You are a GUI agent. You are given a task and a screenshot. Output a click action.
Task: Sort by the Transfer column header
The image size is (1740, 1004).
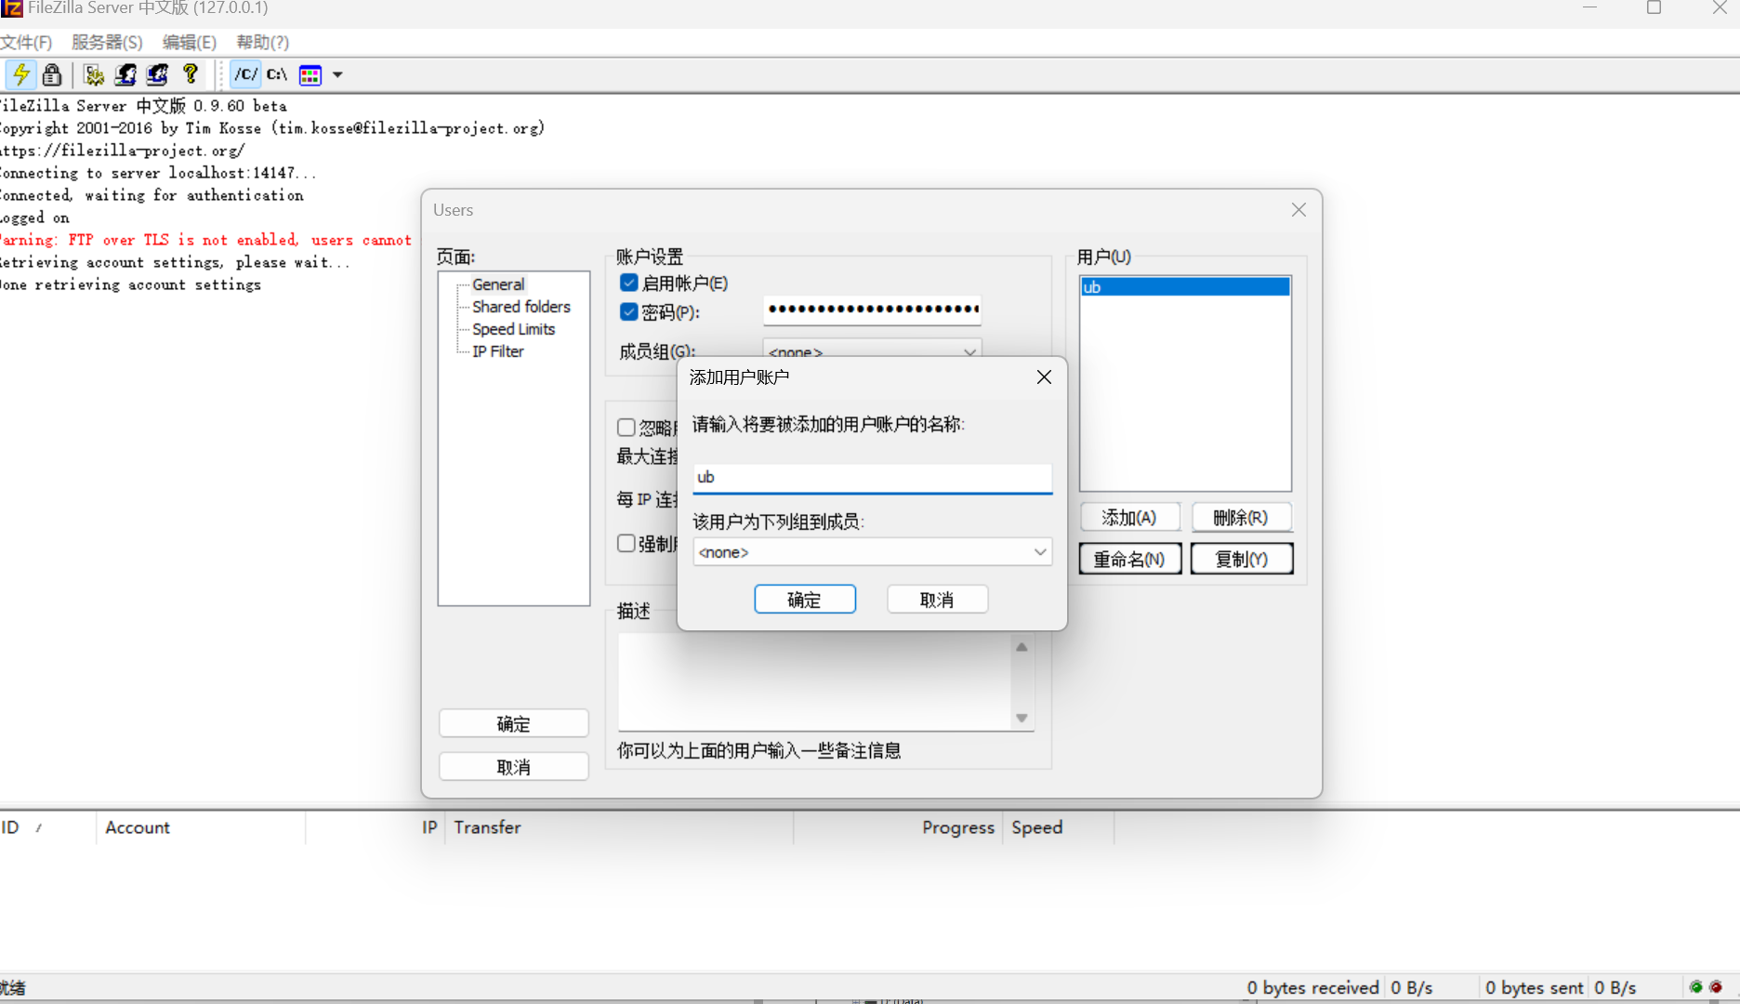[x=620, y=827]
